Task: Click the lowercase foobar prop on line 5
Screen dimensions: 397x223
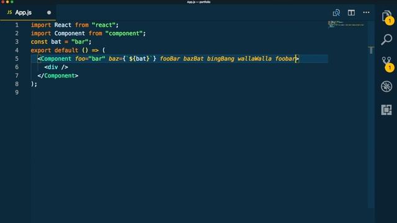Action: pyautogui.click(x=285, y=59)
